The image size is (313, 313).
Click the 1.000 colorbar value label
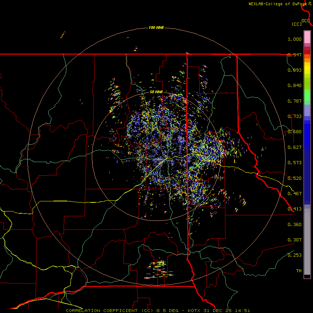[x=295, y=39]
